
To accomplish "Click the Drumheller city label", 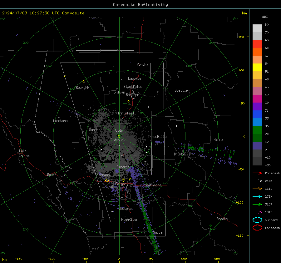I will (183, 154).
